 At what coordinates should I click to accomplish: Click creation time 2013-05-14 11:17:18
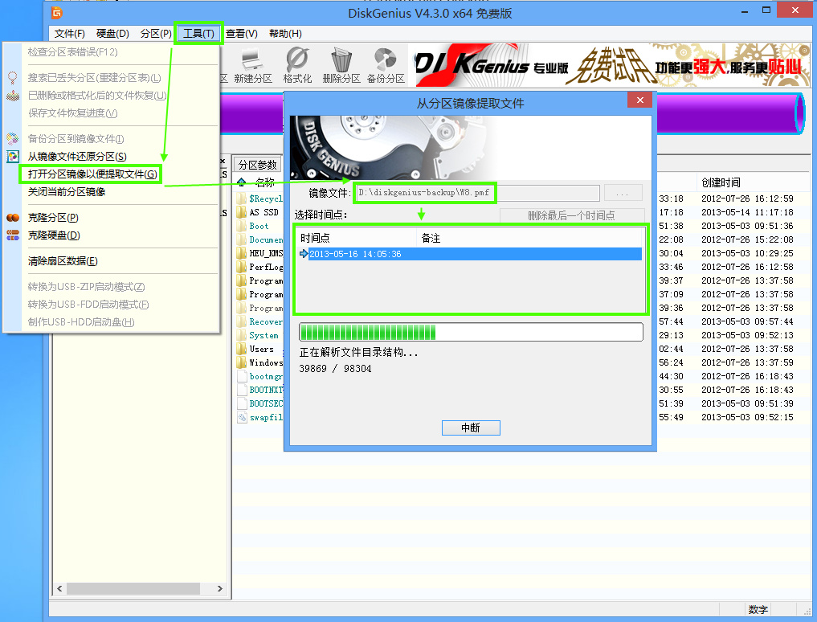pyautogui.click(x=747, y=212)
